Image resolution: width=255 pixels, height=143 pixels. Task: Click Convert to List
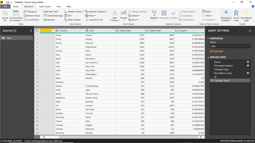94,19
